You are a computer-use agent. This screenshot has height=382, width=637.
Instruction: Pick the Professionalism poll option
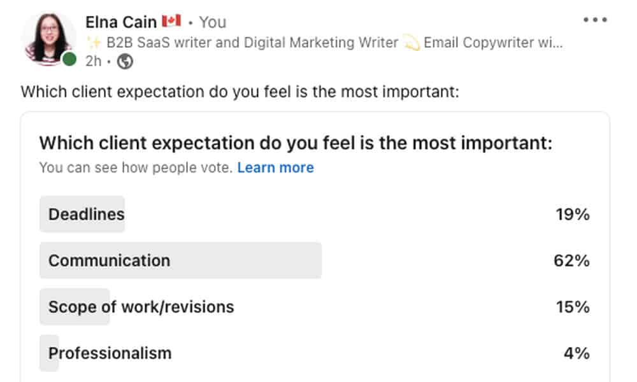tap(110, 353)
